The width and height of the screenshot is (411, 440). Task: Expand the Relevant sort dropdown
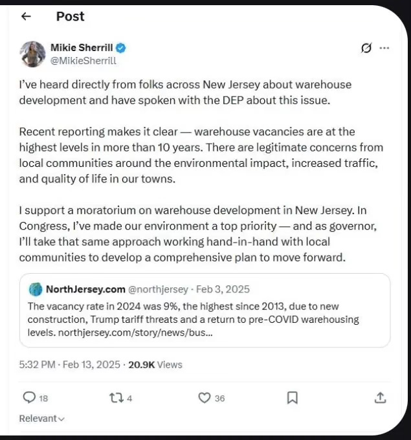[x=42, y=419]
